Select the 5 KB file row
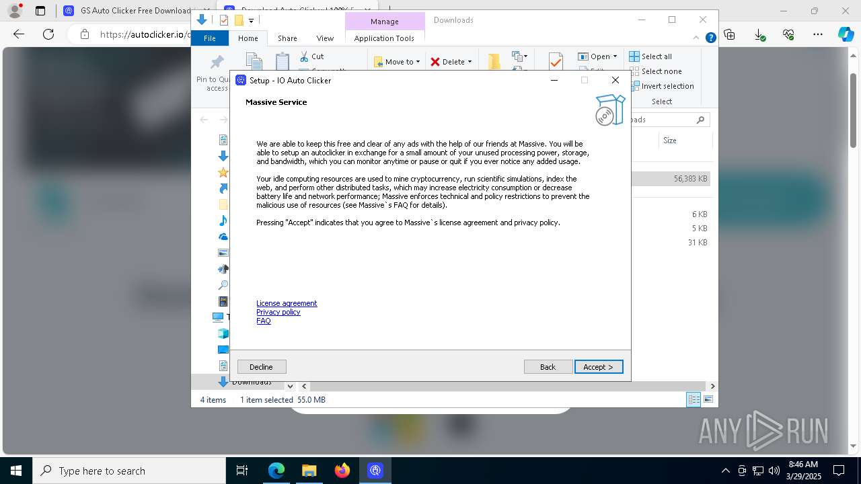The height and width of the screenshot is (484, 861). tap(671, 228)
